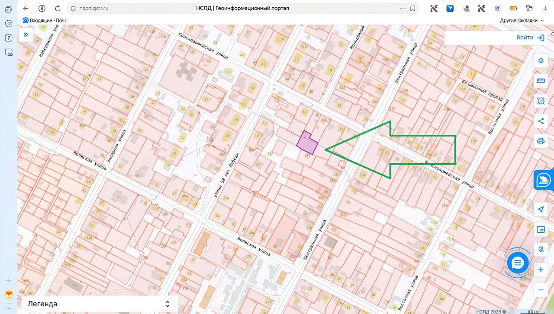Add a sidebar item with plus icon
This screenshot has height=314, width=554.
click(9, 280)
